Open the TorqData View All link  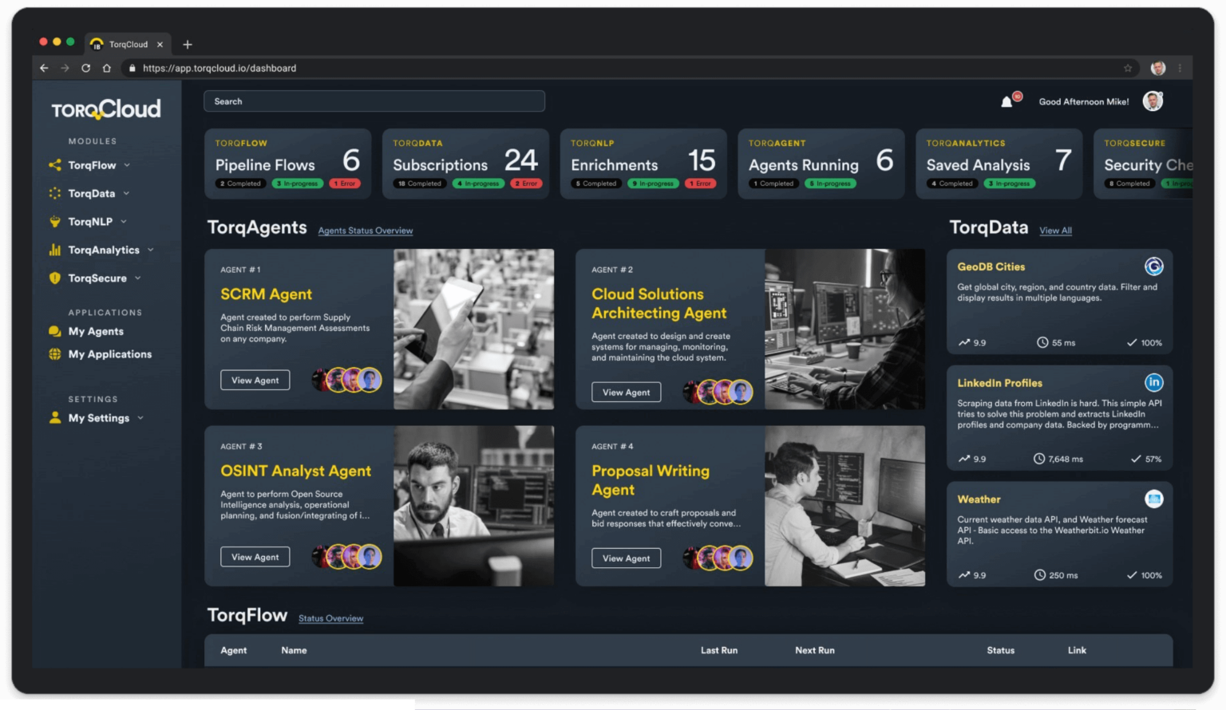pos(1055,231)
